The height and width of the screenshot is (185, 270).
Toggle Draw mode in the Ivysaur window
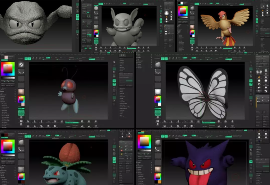point(30,136)
